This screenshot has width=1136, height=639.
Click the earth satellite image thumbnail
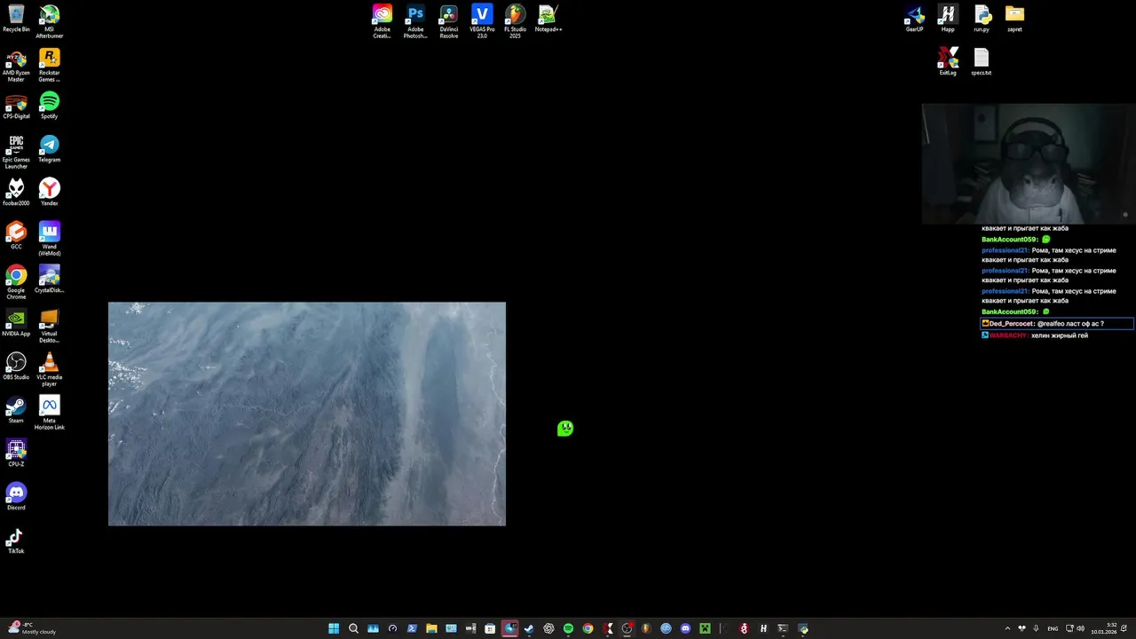coord(307,414)
